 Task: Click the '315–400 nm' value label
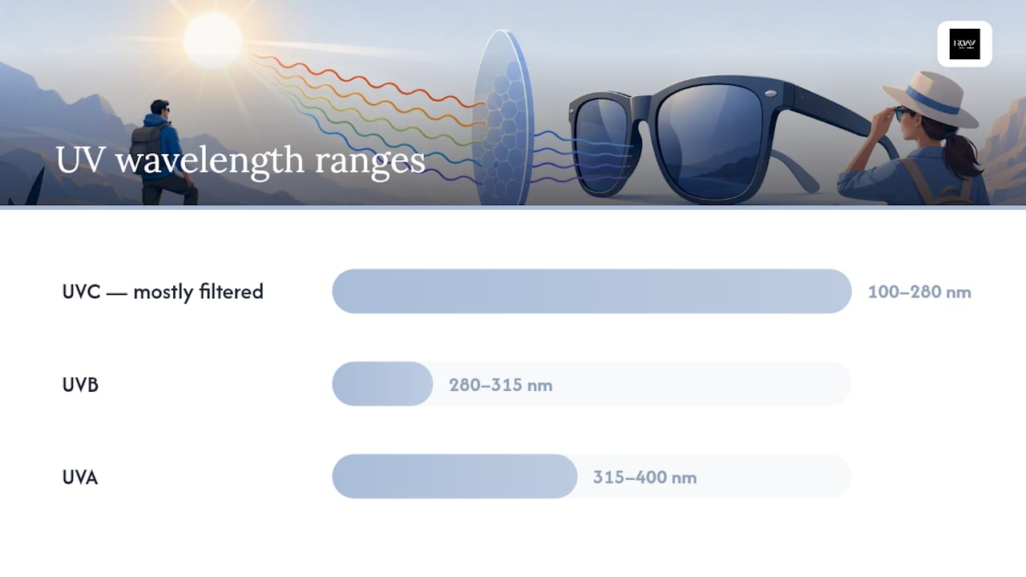pyautogui.click(x=645, y=478)
